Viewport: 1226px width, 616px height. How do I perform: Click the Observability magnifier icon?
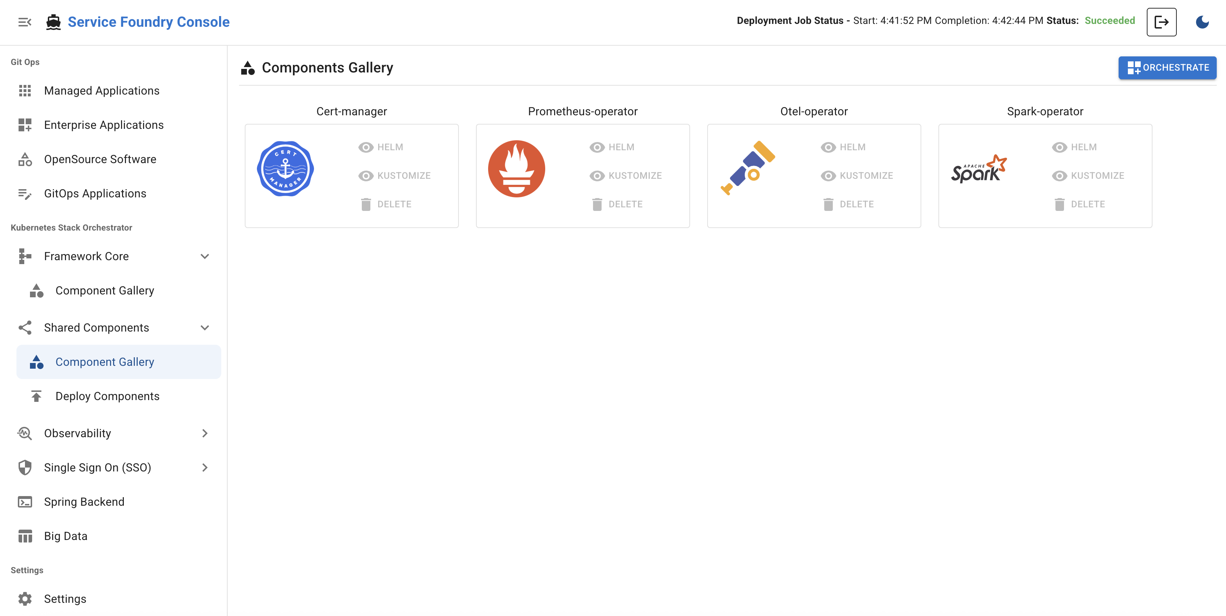(x=25, y=433)
